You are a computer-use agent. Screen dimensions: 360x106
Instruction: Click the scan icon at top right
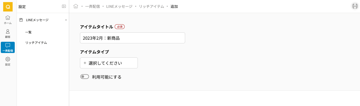(x=355, y=6)
